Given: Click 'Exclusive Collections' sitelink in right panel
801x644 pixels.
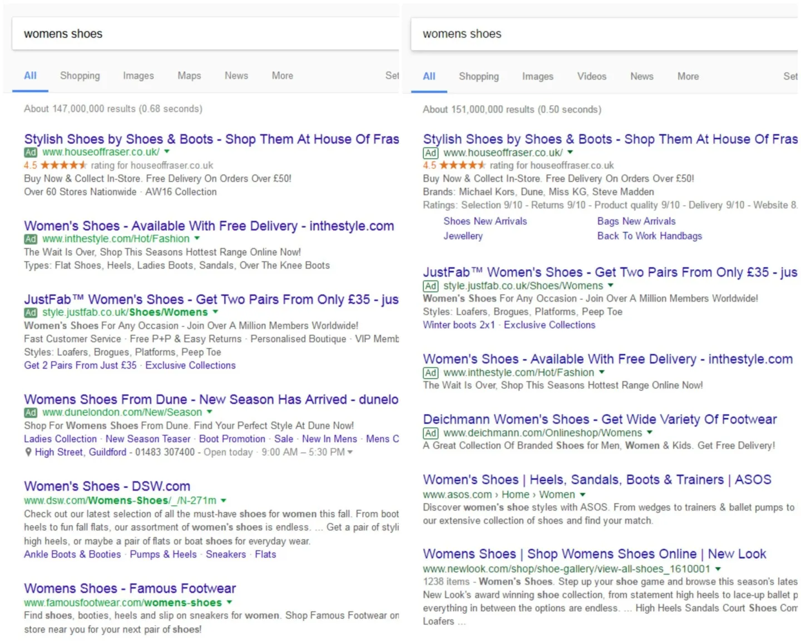Looking at the screenshot, I should point(550,325).
